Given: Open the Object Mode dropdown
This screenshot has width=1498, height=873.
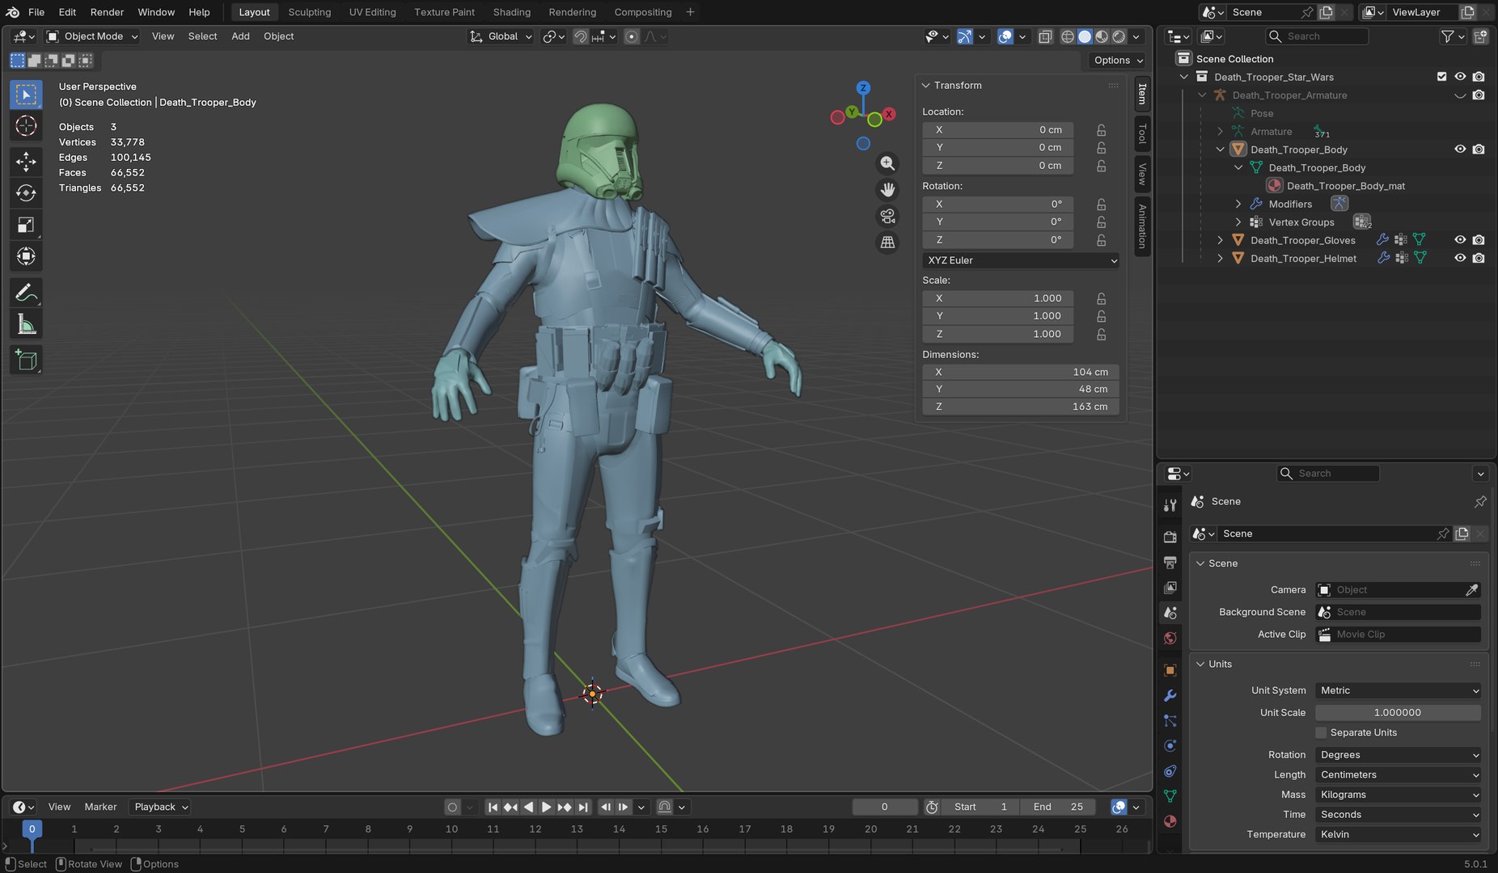Looking at the screenshot, I should 92,36.
